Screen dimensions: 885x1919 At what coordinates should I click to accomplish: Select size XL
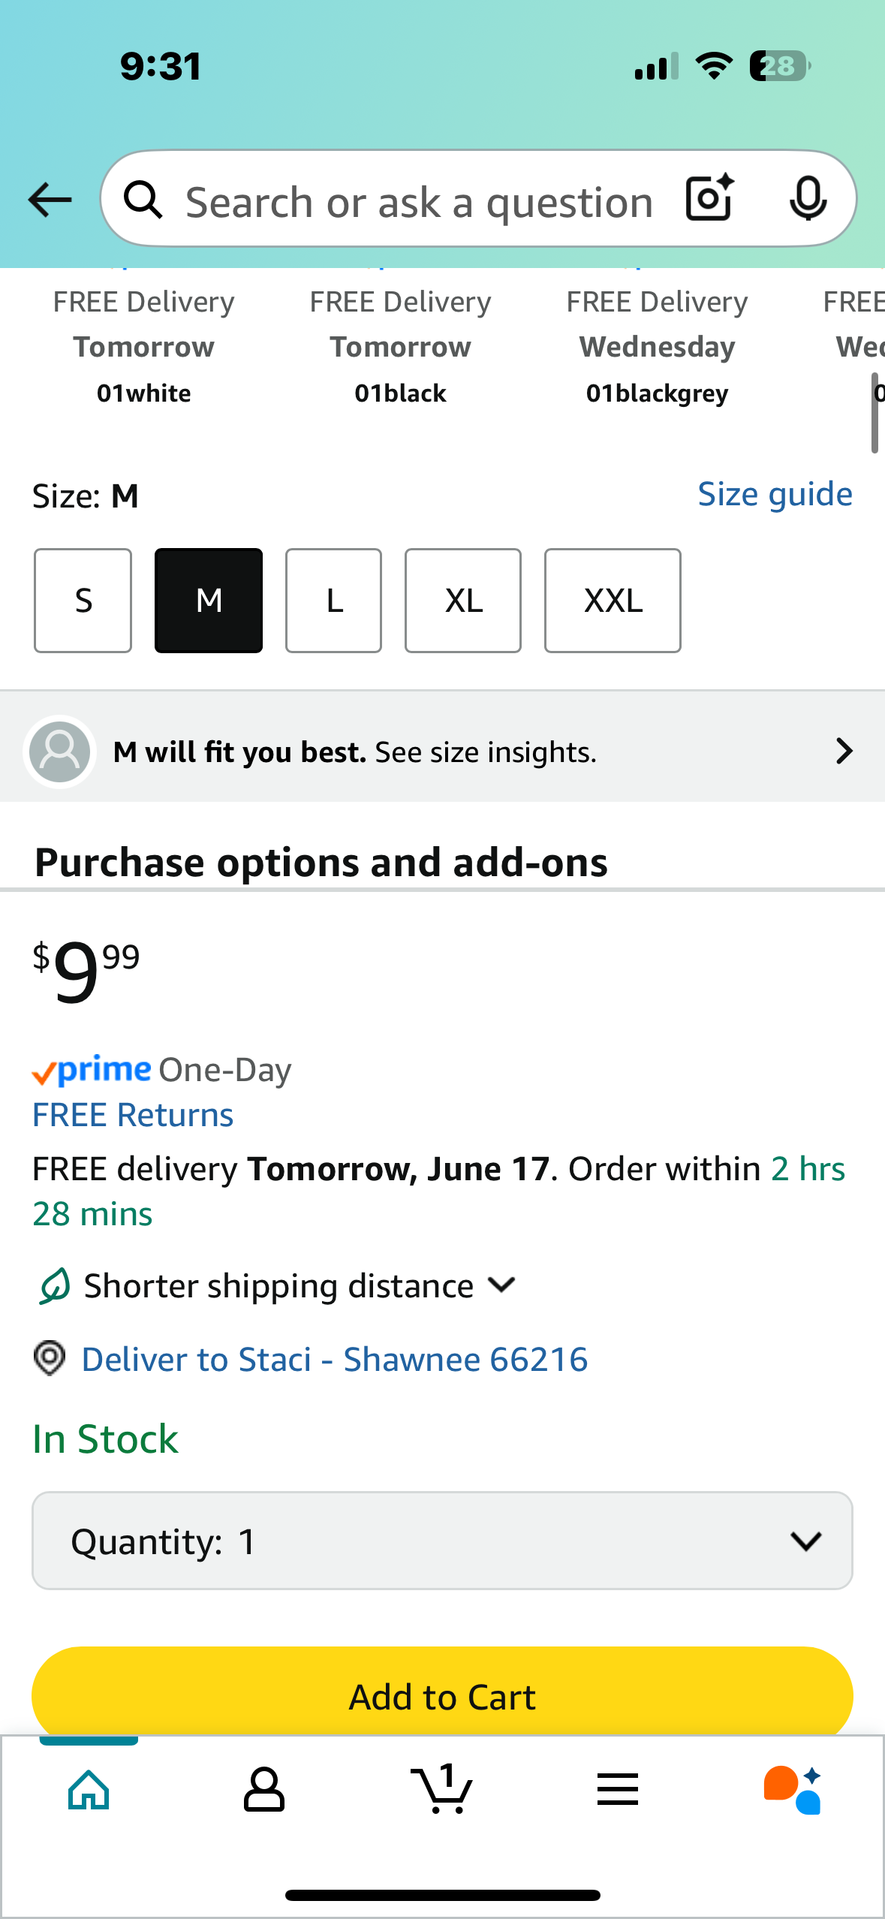[463, 601]
